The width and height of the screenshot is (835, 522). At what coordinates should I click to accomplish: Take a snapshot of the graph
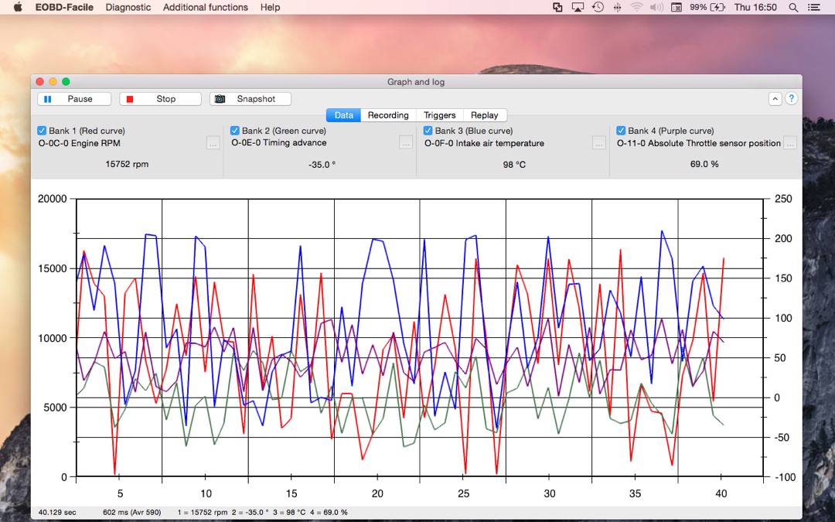250,99
